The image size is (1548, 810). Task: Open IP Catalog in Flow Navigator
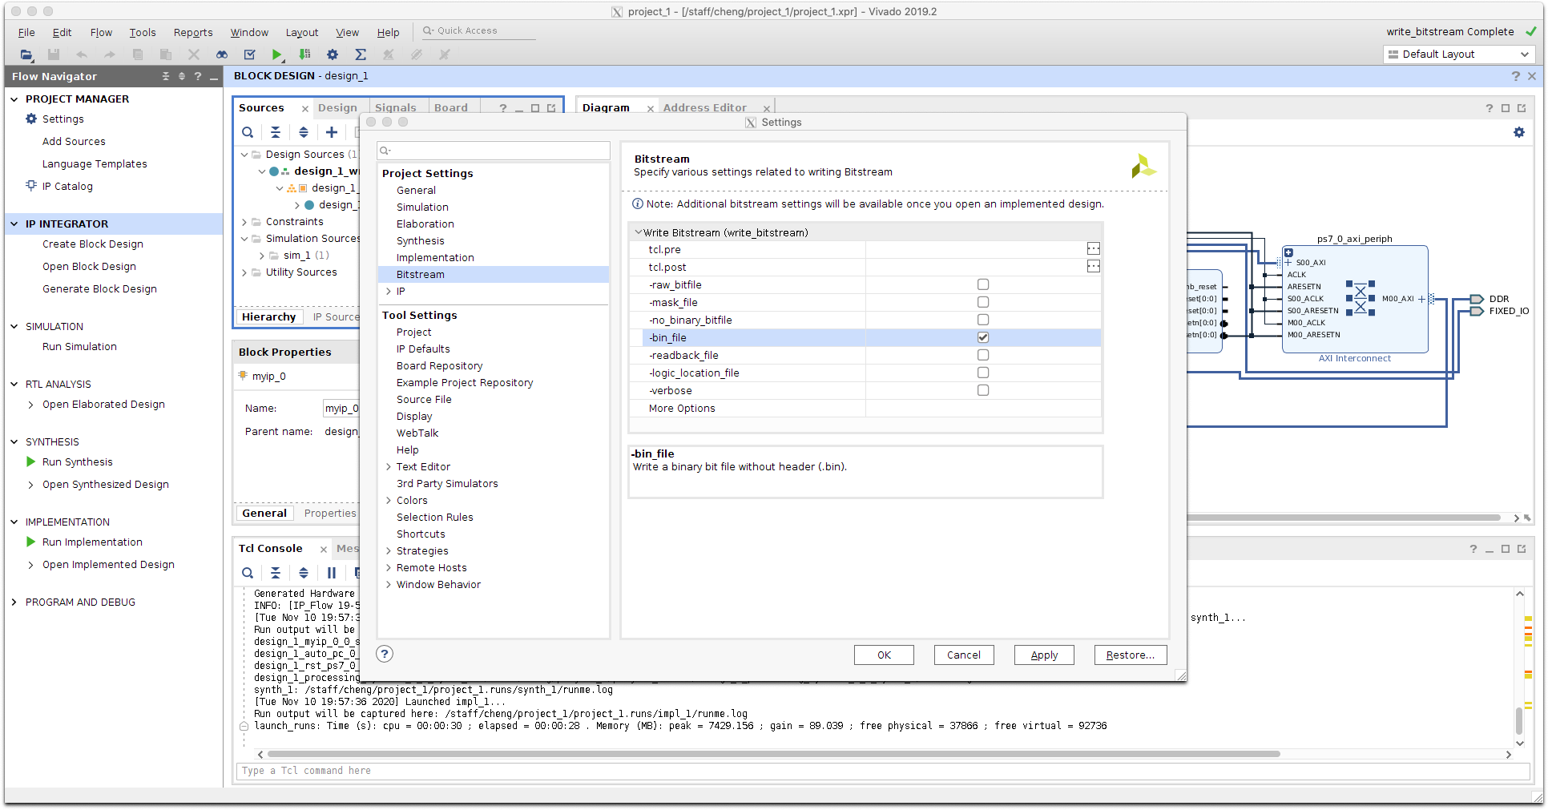67,186
